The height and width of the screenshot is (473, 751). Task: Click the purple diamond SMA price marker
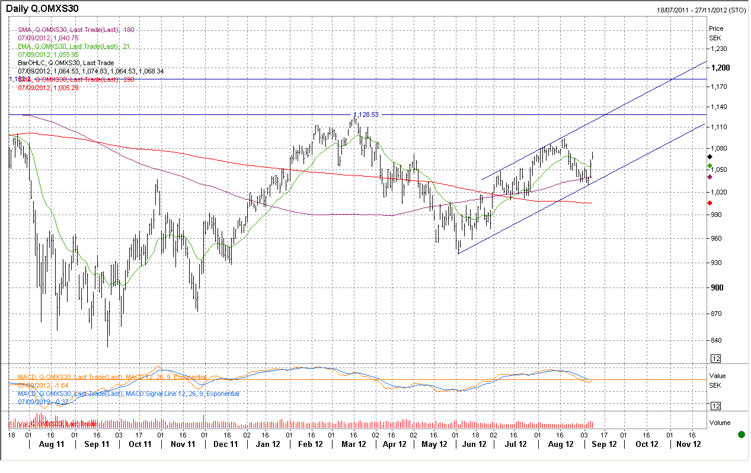[710, 177]
